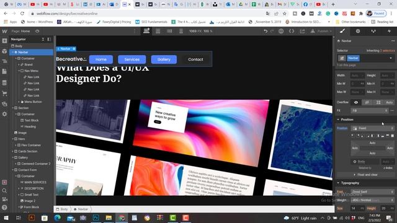Open the Style Manager tab
Screen dimensions: 397x223
pyautogui.click(x=373, y=31)
